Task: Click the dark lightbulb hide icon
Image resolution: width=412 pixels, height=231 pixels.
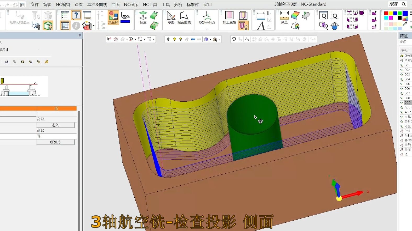Action: (x=168, y=39)
